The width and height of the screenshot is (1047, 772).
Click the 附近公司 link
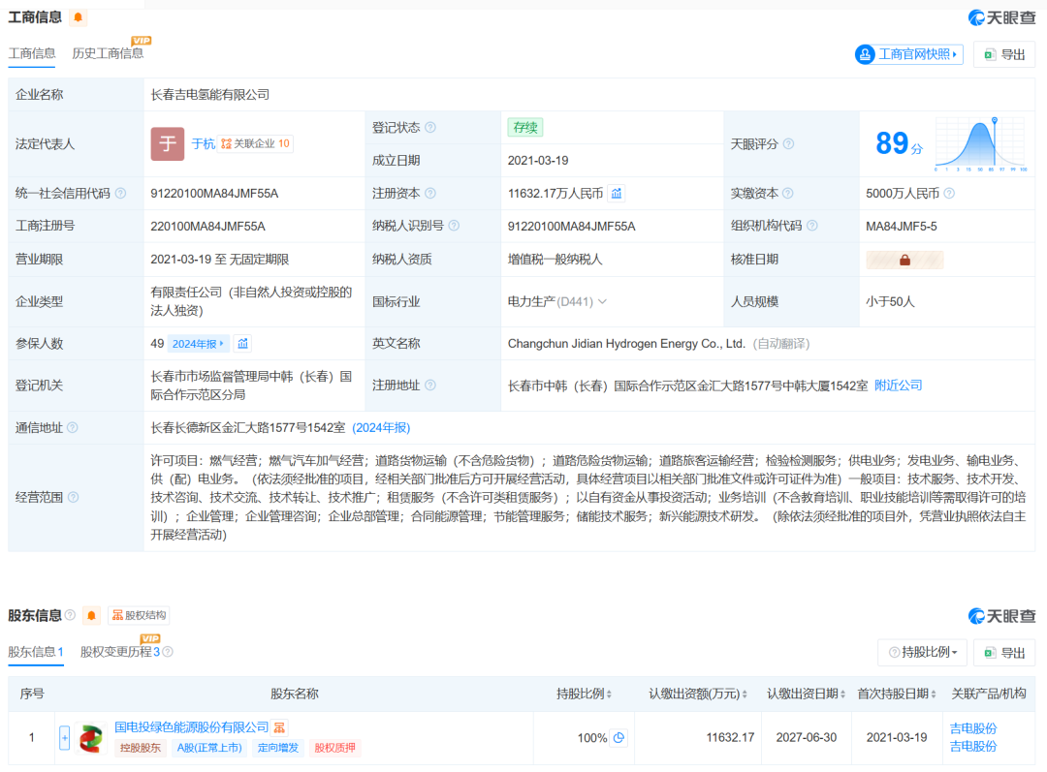(x=898, y=385)
